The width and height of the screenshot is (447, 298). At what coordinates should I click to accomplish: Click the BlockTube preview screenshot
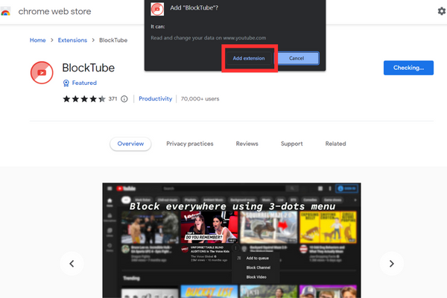232,241
